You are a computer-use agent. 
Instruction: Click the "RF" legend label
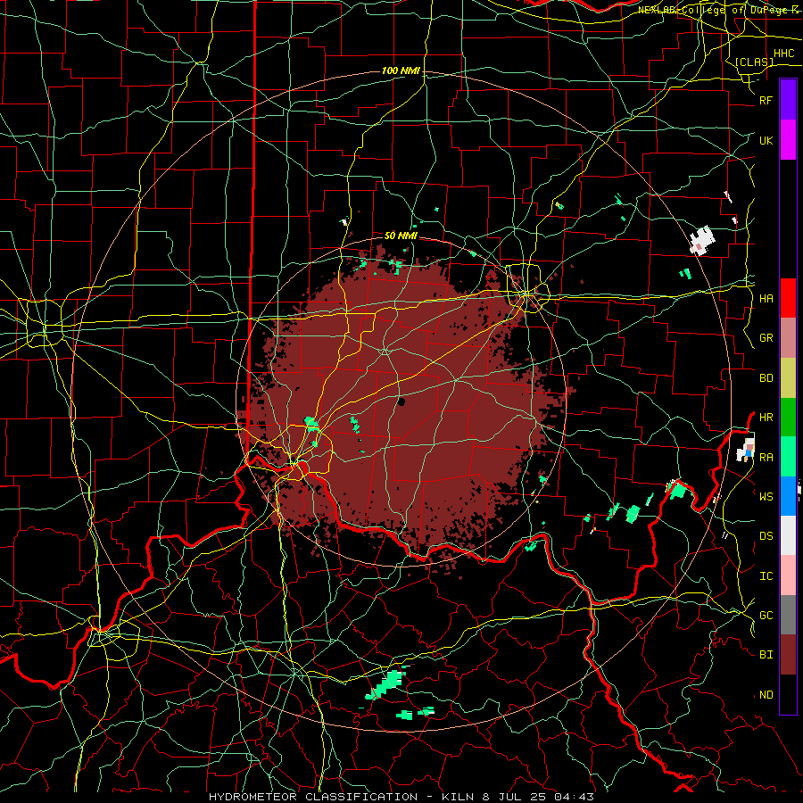(766, 100)
